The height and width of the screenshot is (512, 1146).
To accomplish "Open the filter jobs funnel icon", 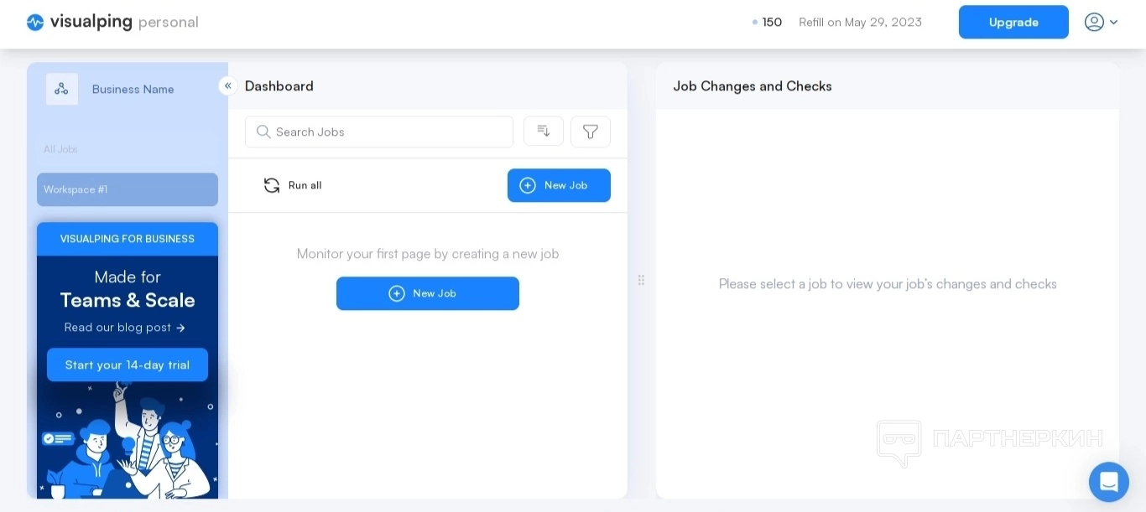I will pyautogui.click(x=591, y=132).
